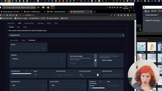Screen dimensions: 162x91
Task: Set CPU threads per core slider
Action: [x=97, y=88]
